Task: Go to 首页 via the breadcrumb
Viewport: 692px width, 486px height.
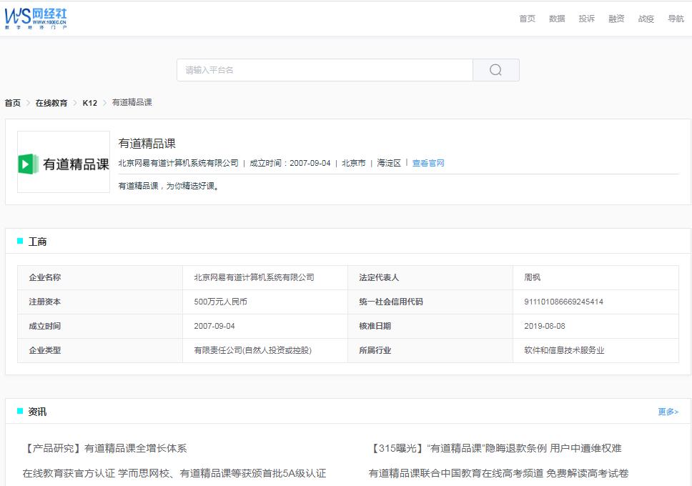Action: click(12, 102)
